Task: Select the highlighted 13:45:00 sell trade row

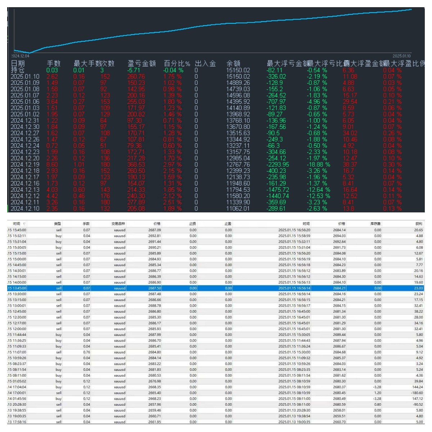Action: click(x=215, y=288)
